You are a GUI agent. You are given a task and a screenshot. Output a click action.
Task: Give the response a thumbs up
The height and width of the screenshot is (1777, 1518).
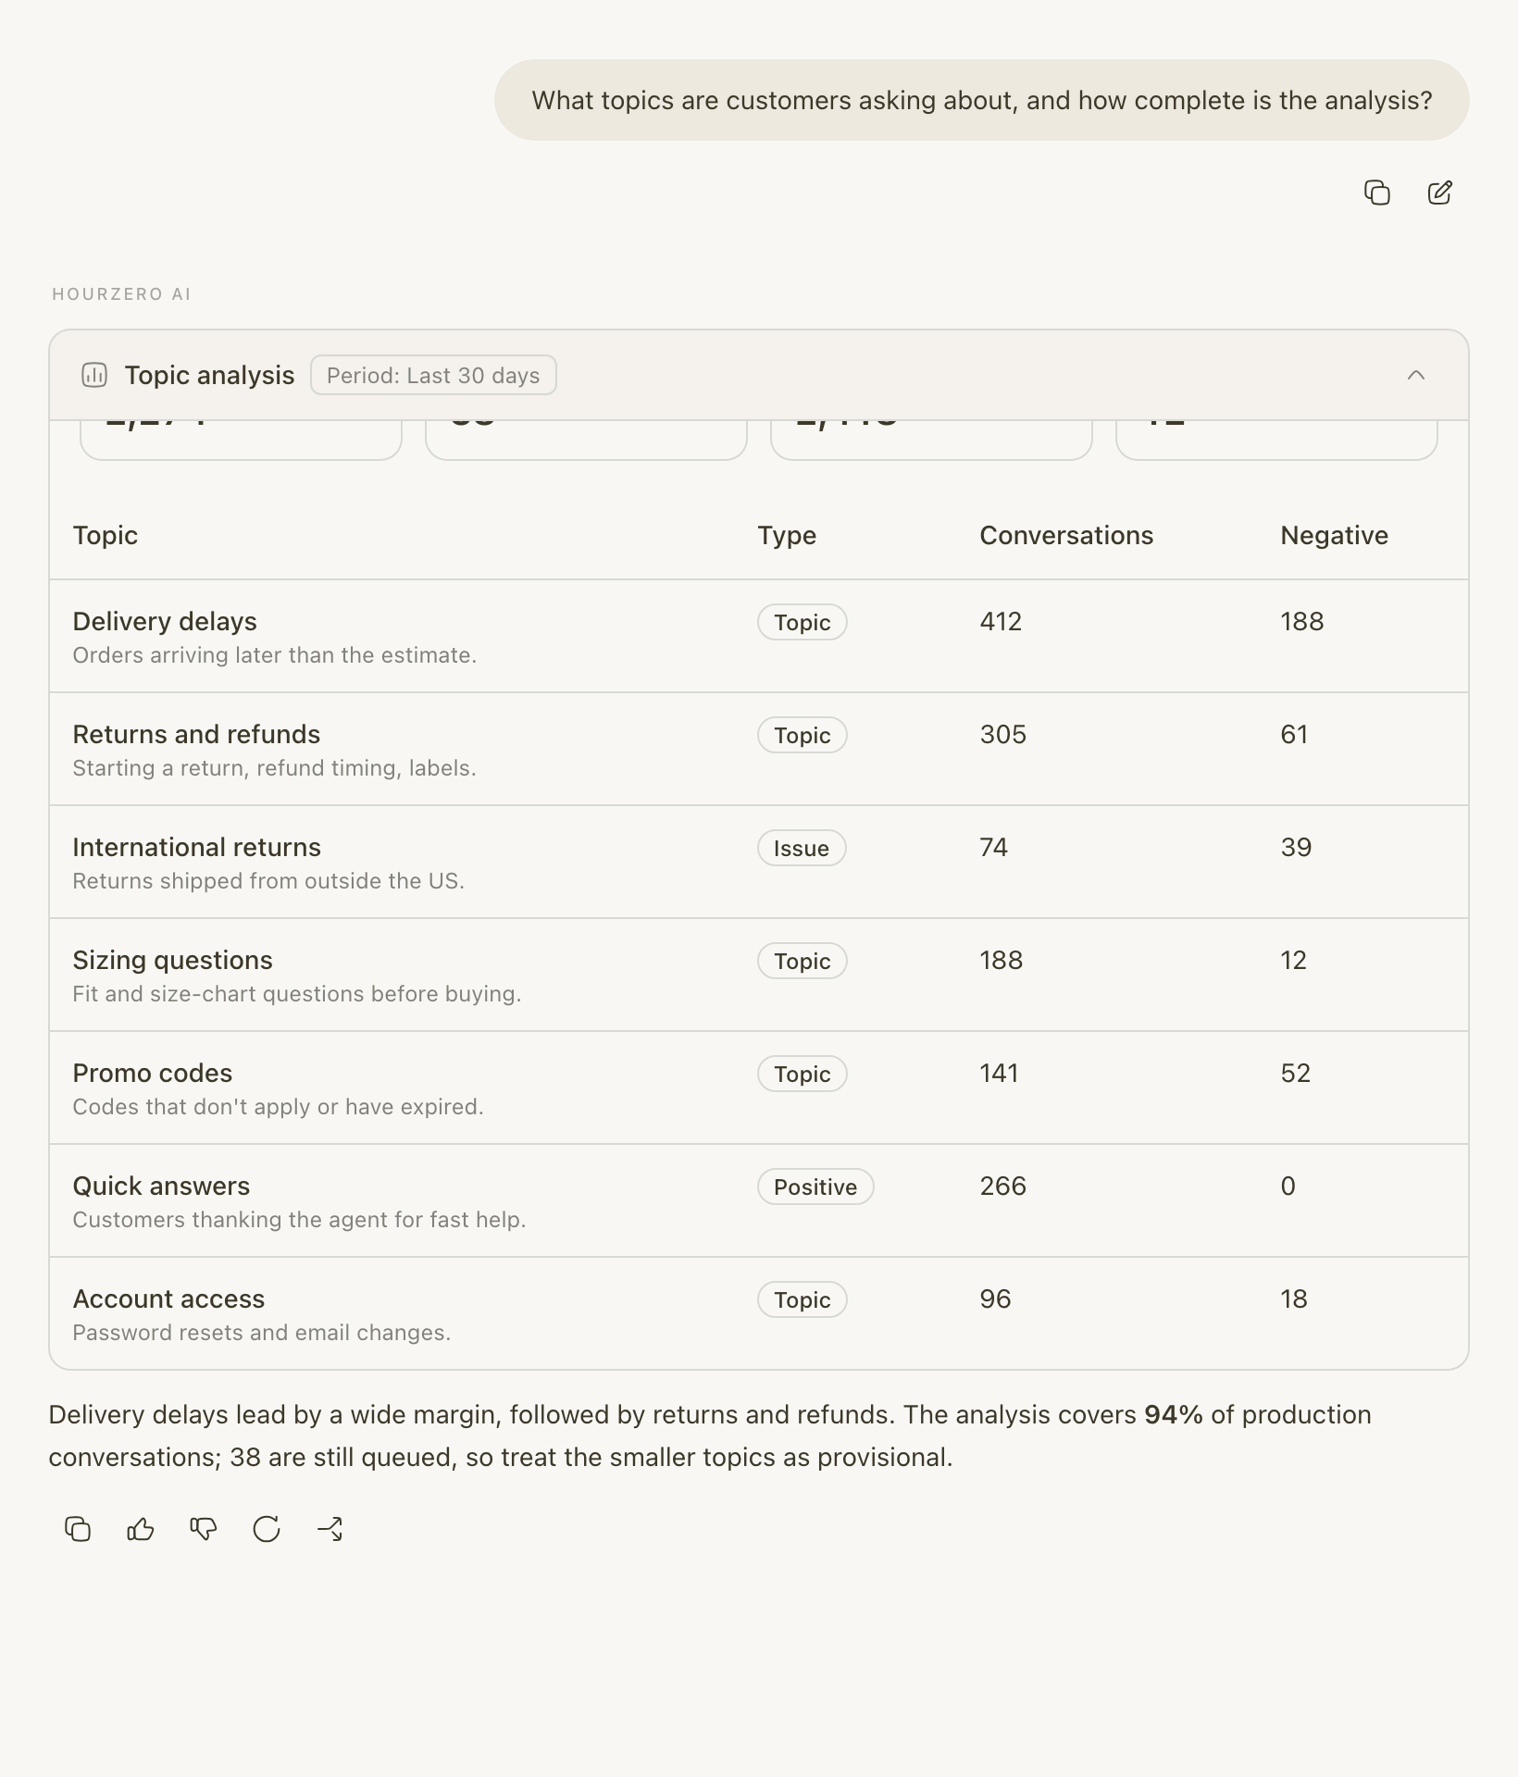click(141, 1529)
